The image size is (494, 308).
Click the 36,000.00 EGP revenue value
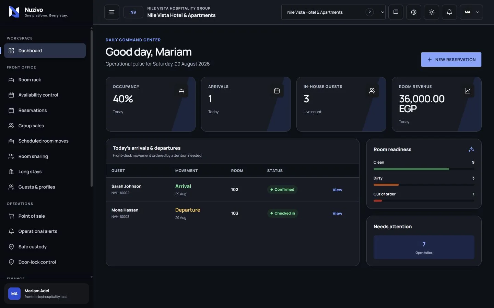422,104
